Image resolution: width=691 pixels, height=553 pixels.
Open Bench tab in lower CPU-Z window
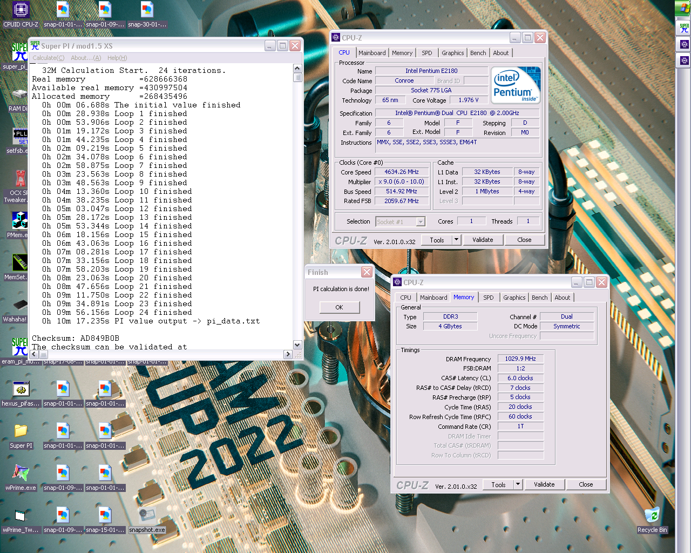539,298
